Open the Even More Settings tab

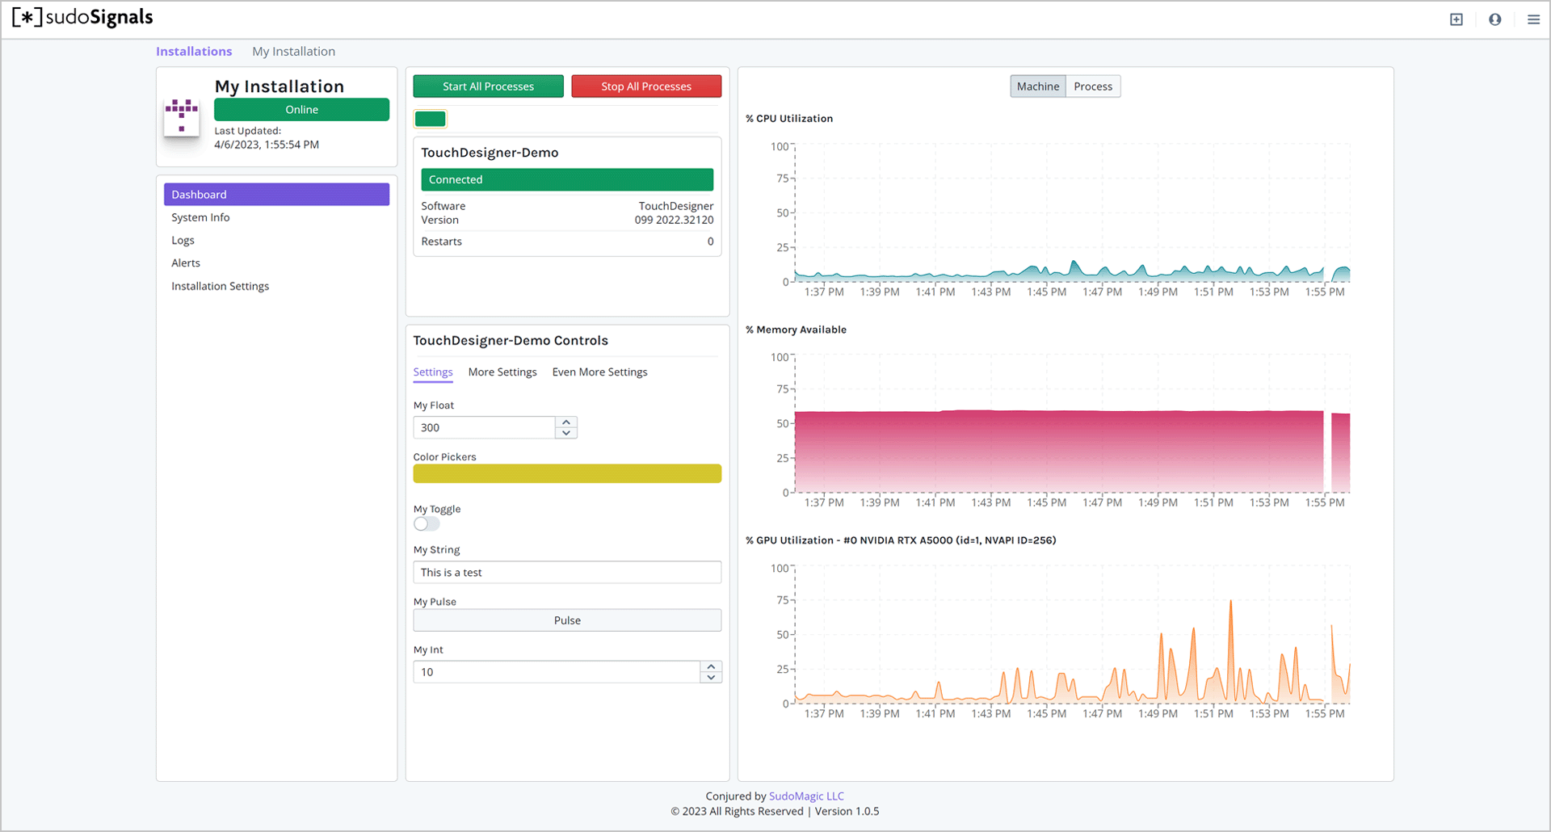point(599,372)
